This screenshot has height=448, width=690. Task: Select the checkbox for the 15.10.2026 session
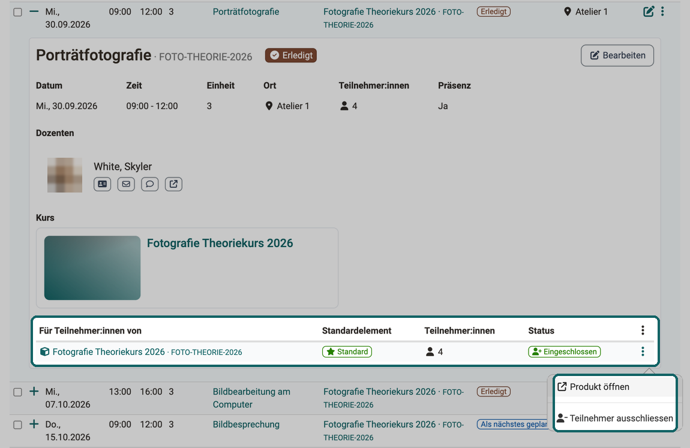tap(17, 425)
